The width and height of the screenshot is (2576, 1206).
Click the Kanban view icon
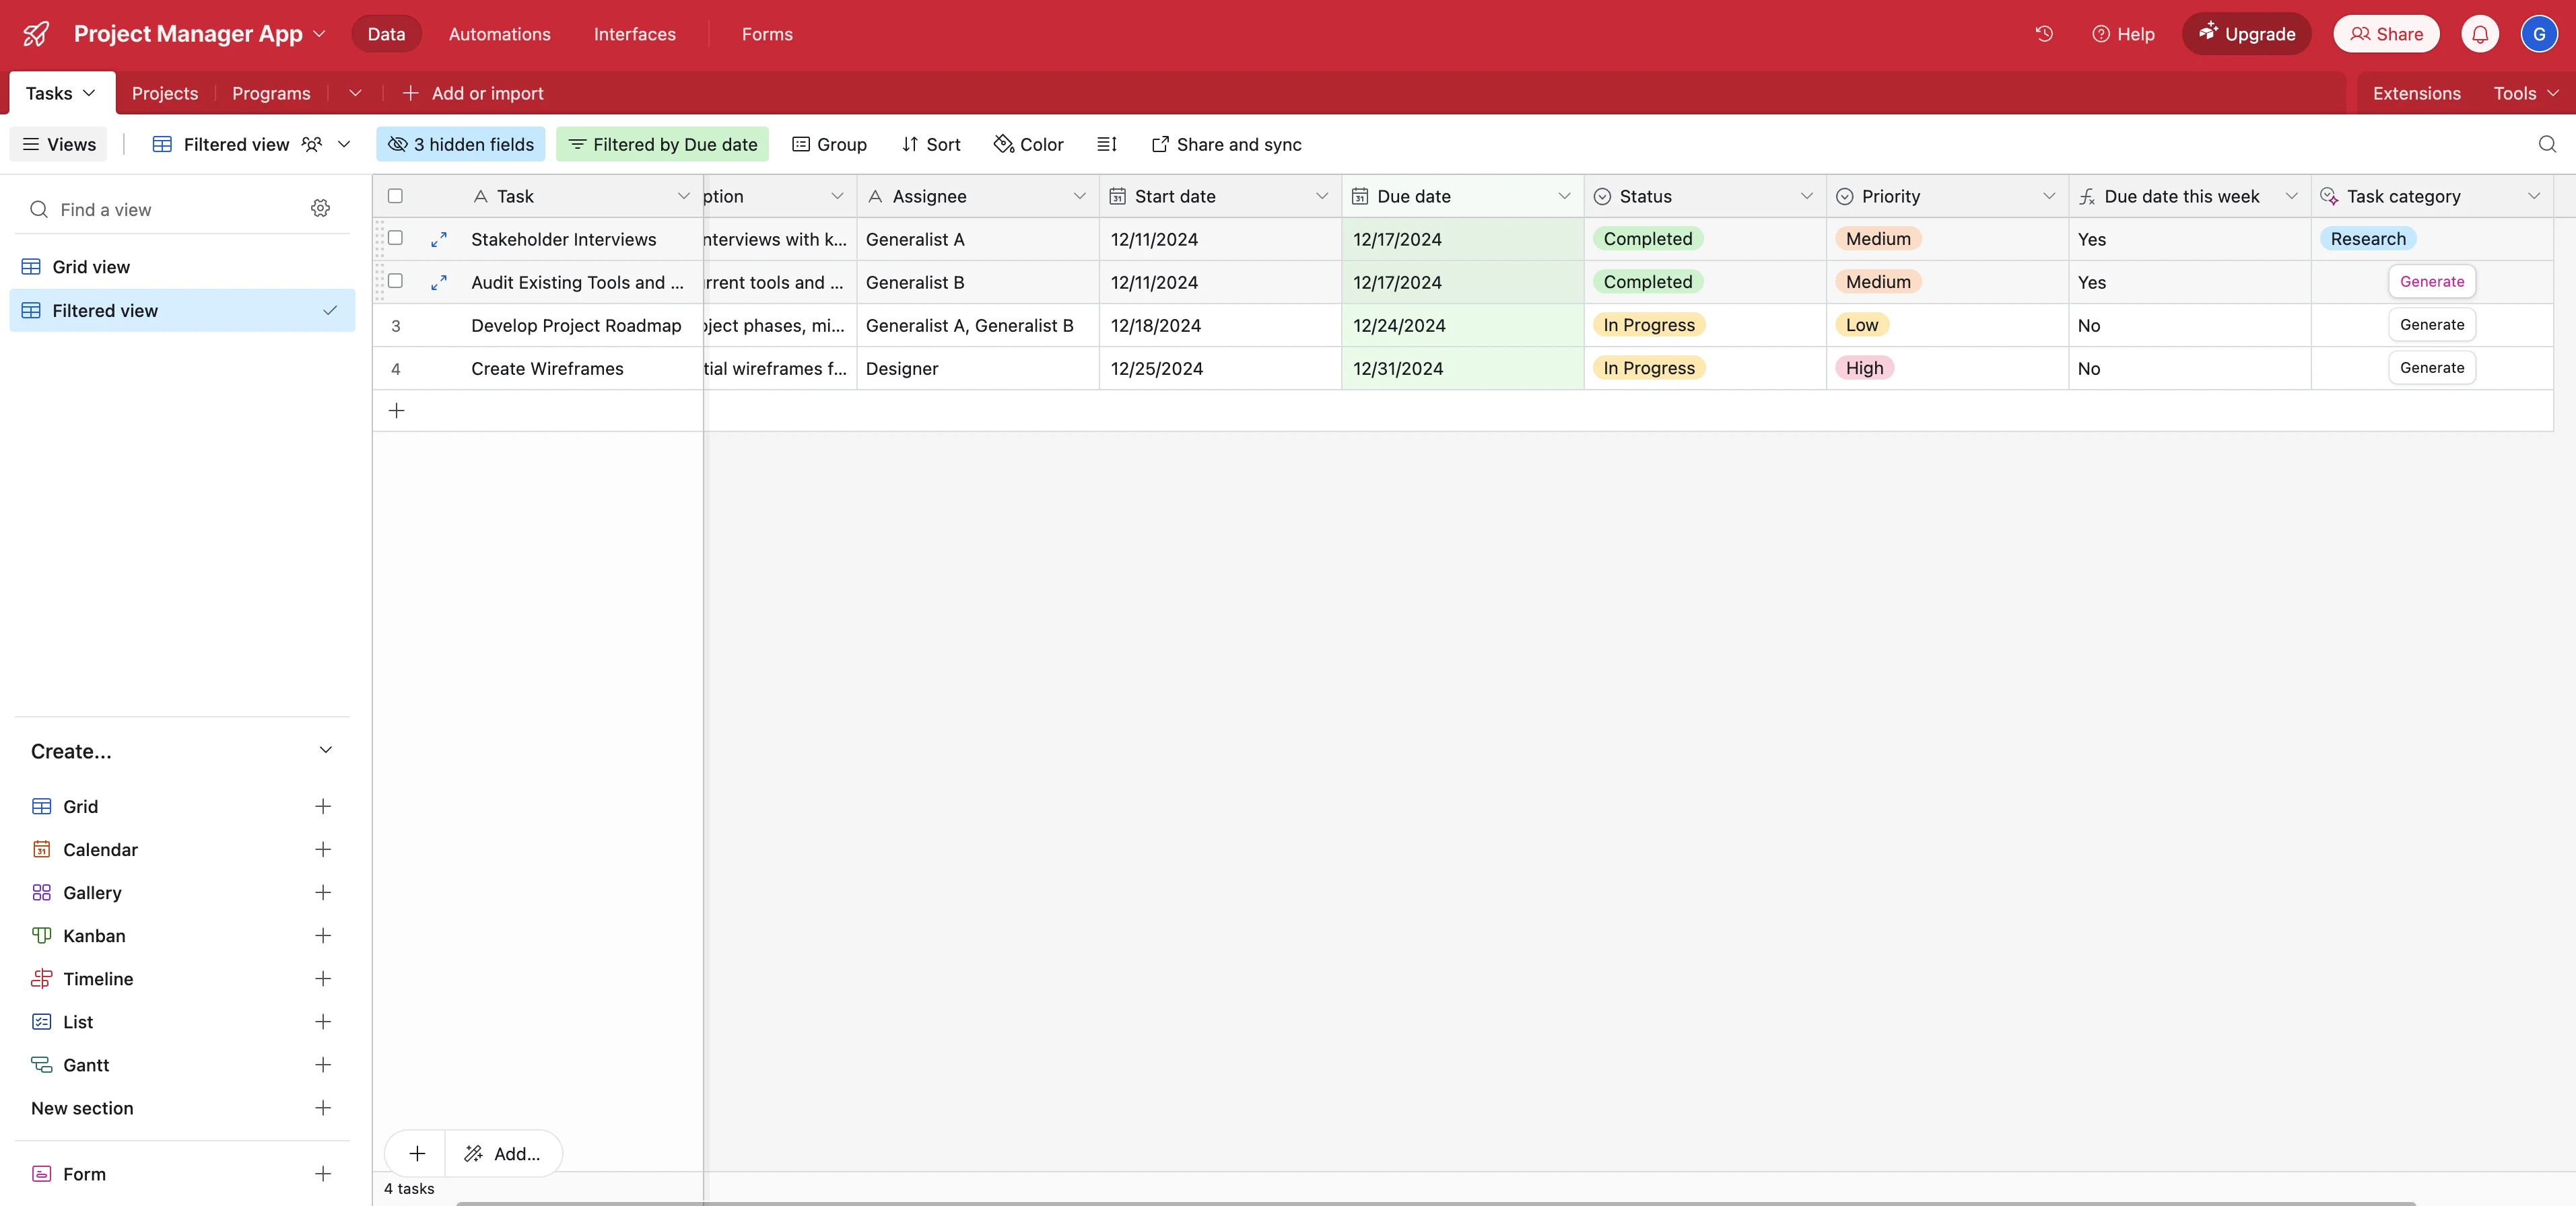pyautogui.click(x=41, y=936)
